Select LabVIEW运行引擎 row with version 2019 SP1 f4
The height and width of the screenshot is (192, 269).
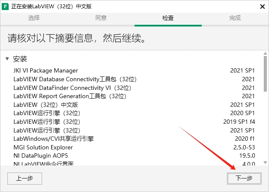[x=134, y=122]
